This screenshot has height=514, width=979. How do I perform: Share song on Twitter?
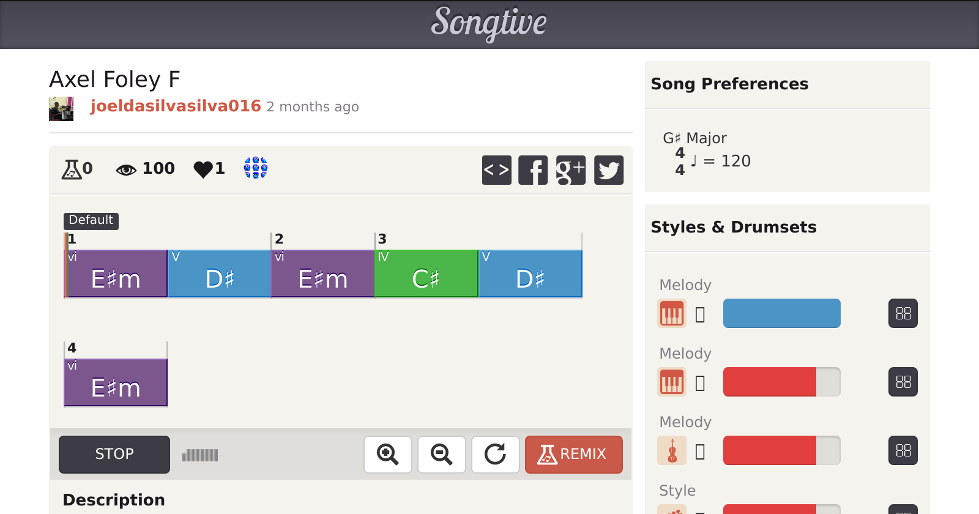click(x=608, y=170)
